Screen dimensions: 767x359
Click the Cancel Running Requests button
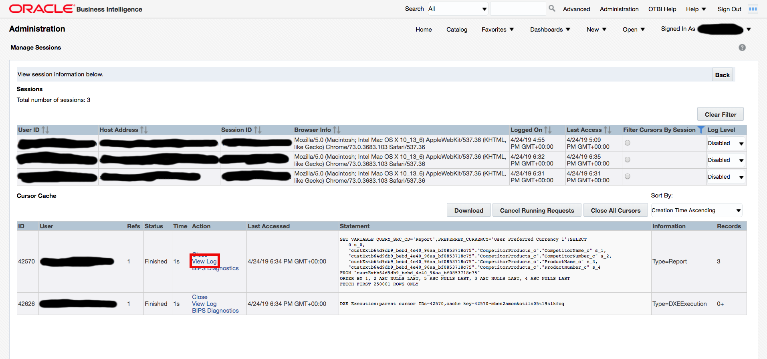pyautogui.click(x=537, y=210)
